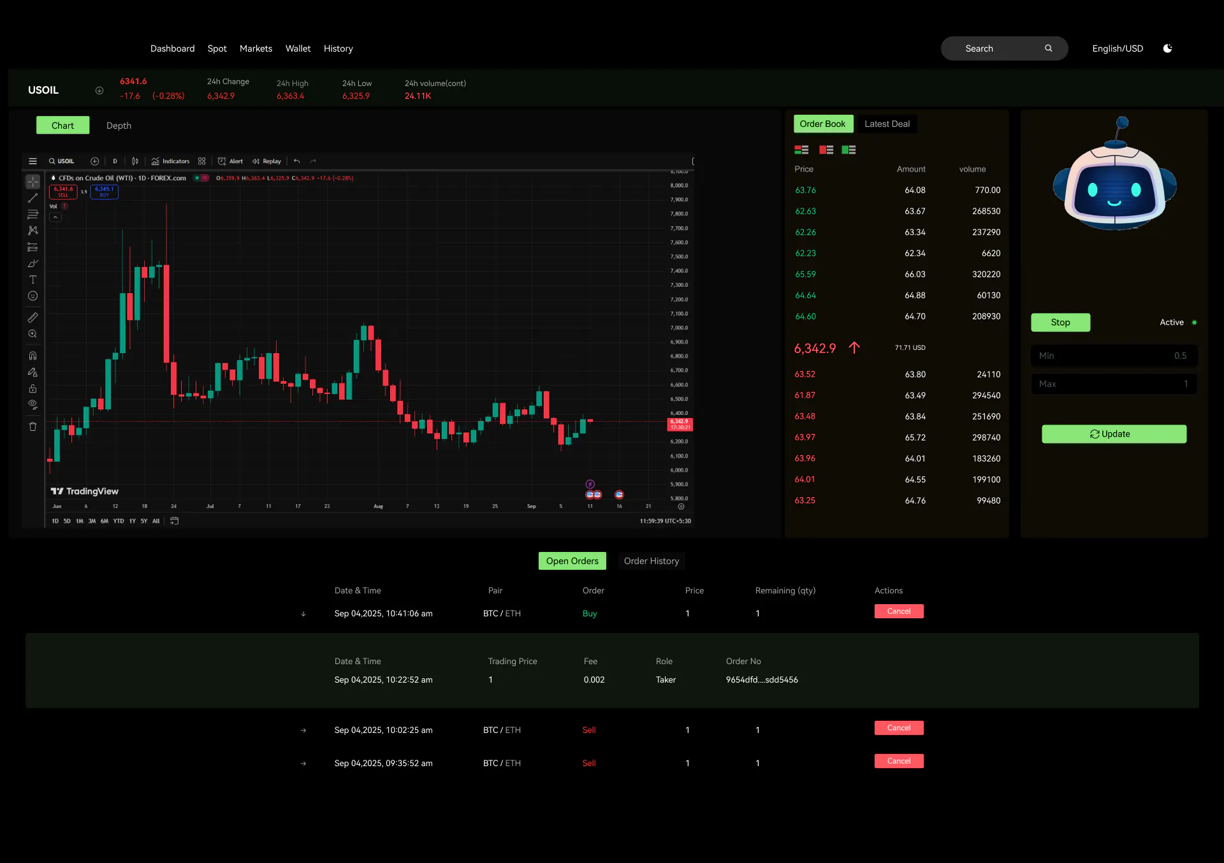Show both buy and sell order book view

[801, 150]
